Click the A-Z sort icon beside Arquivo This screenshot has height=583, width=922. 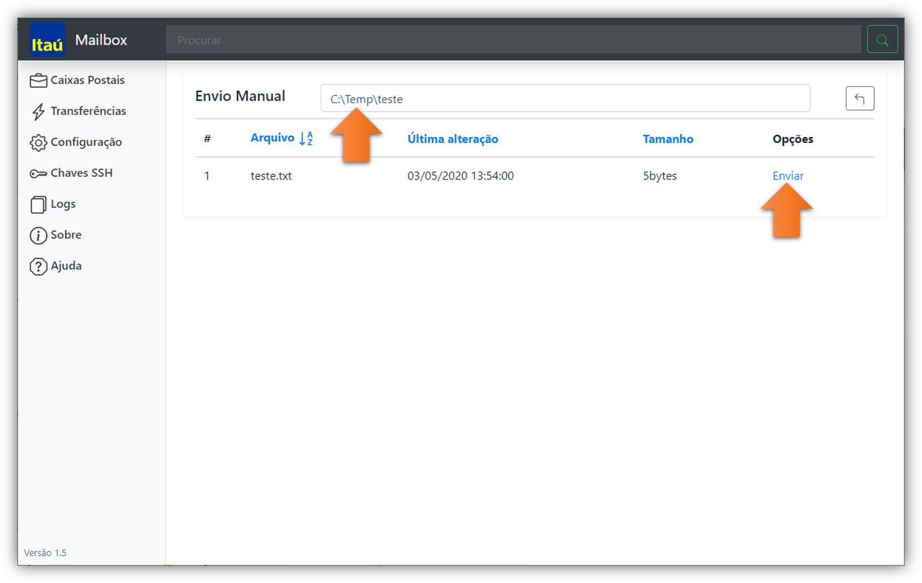coord(306,139)
